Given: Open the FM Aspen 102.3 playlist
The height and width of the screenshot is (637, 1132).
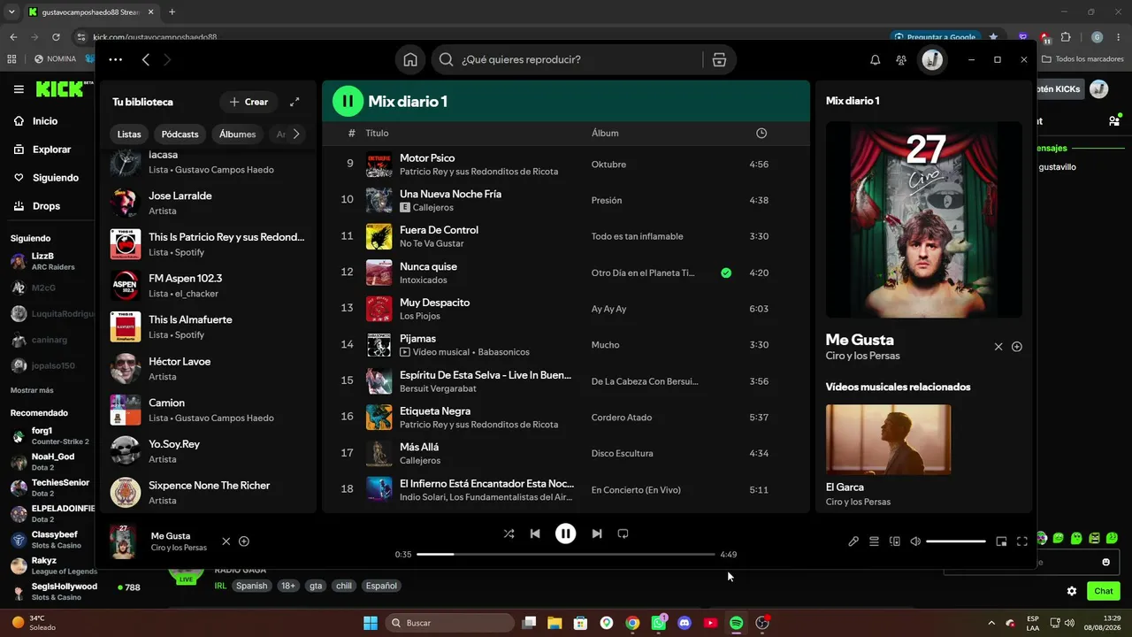Looking at the screenshot, I should coord(209,285).
